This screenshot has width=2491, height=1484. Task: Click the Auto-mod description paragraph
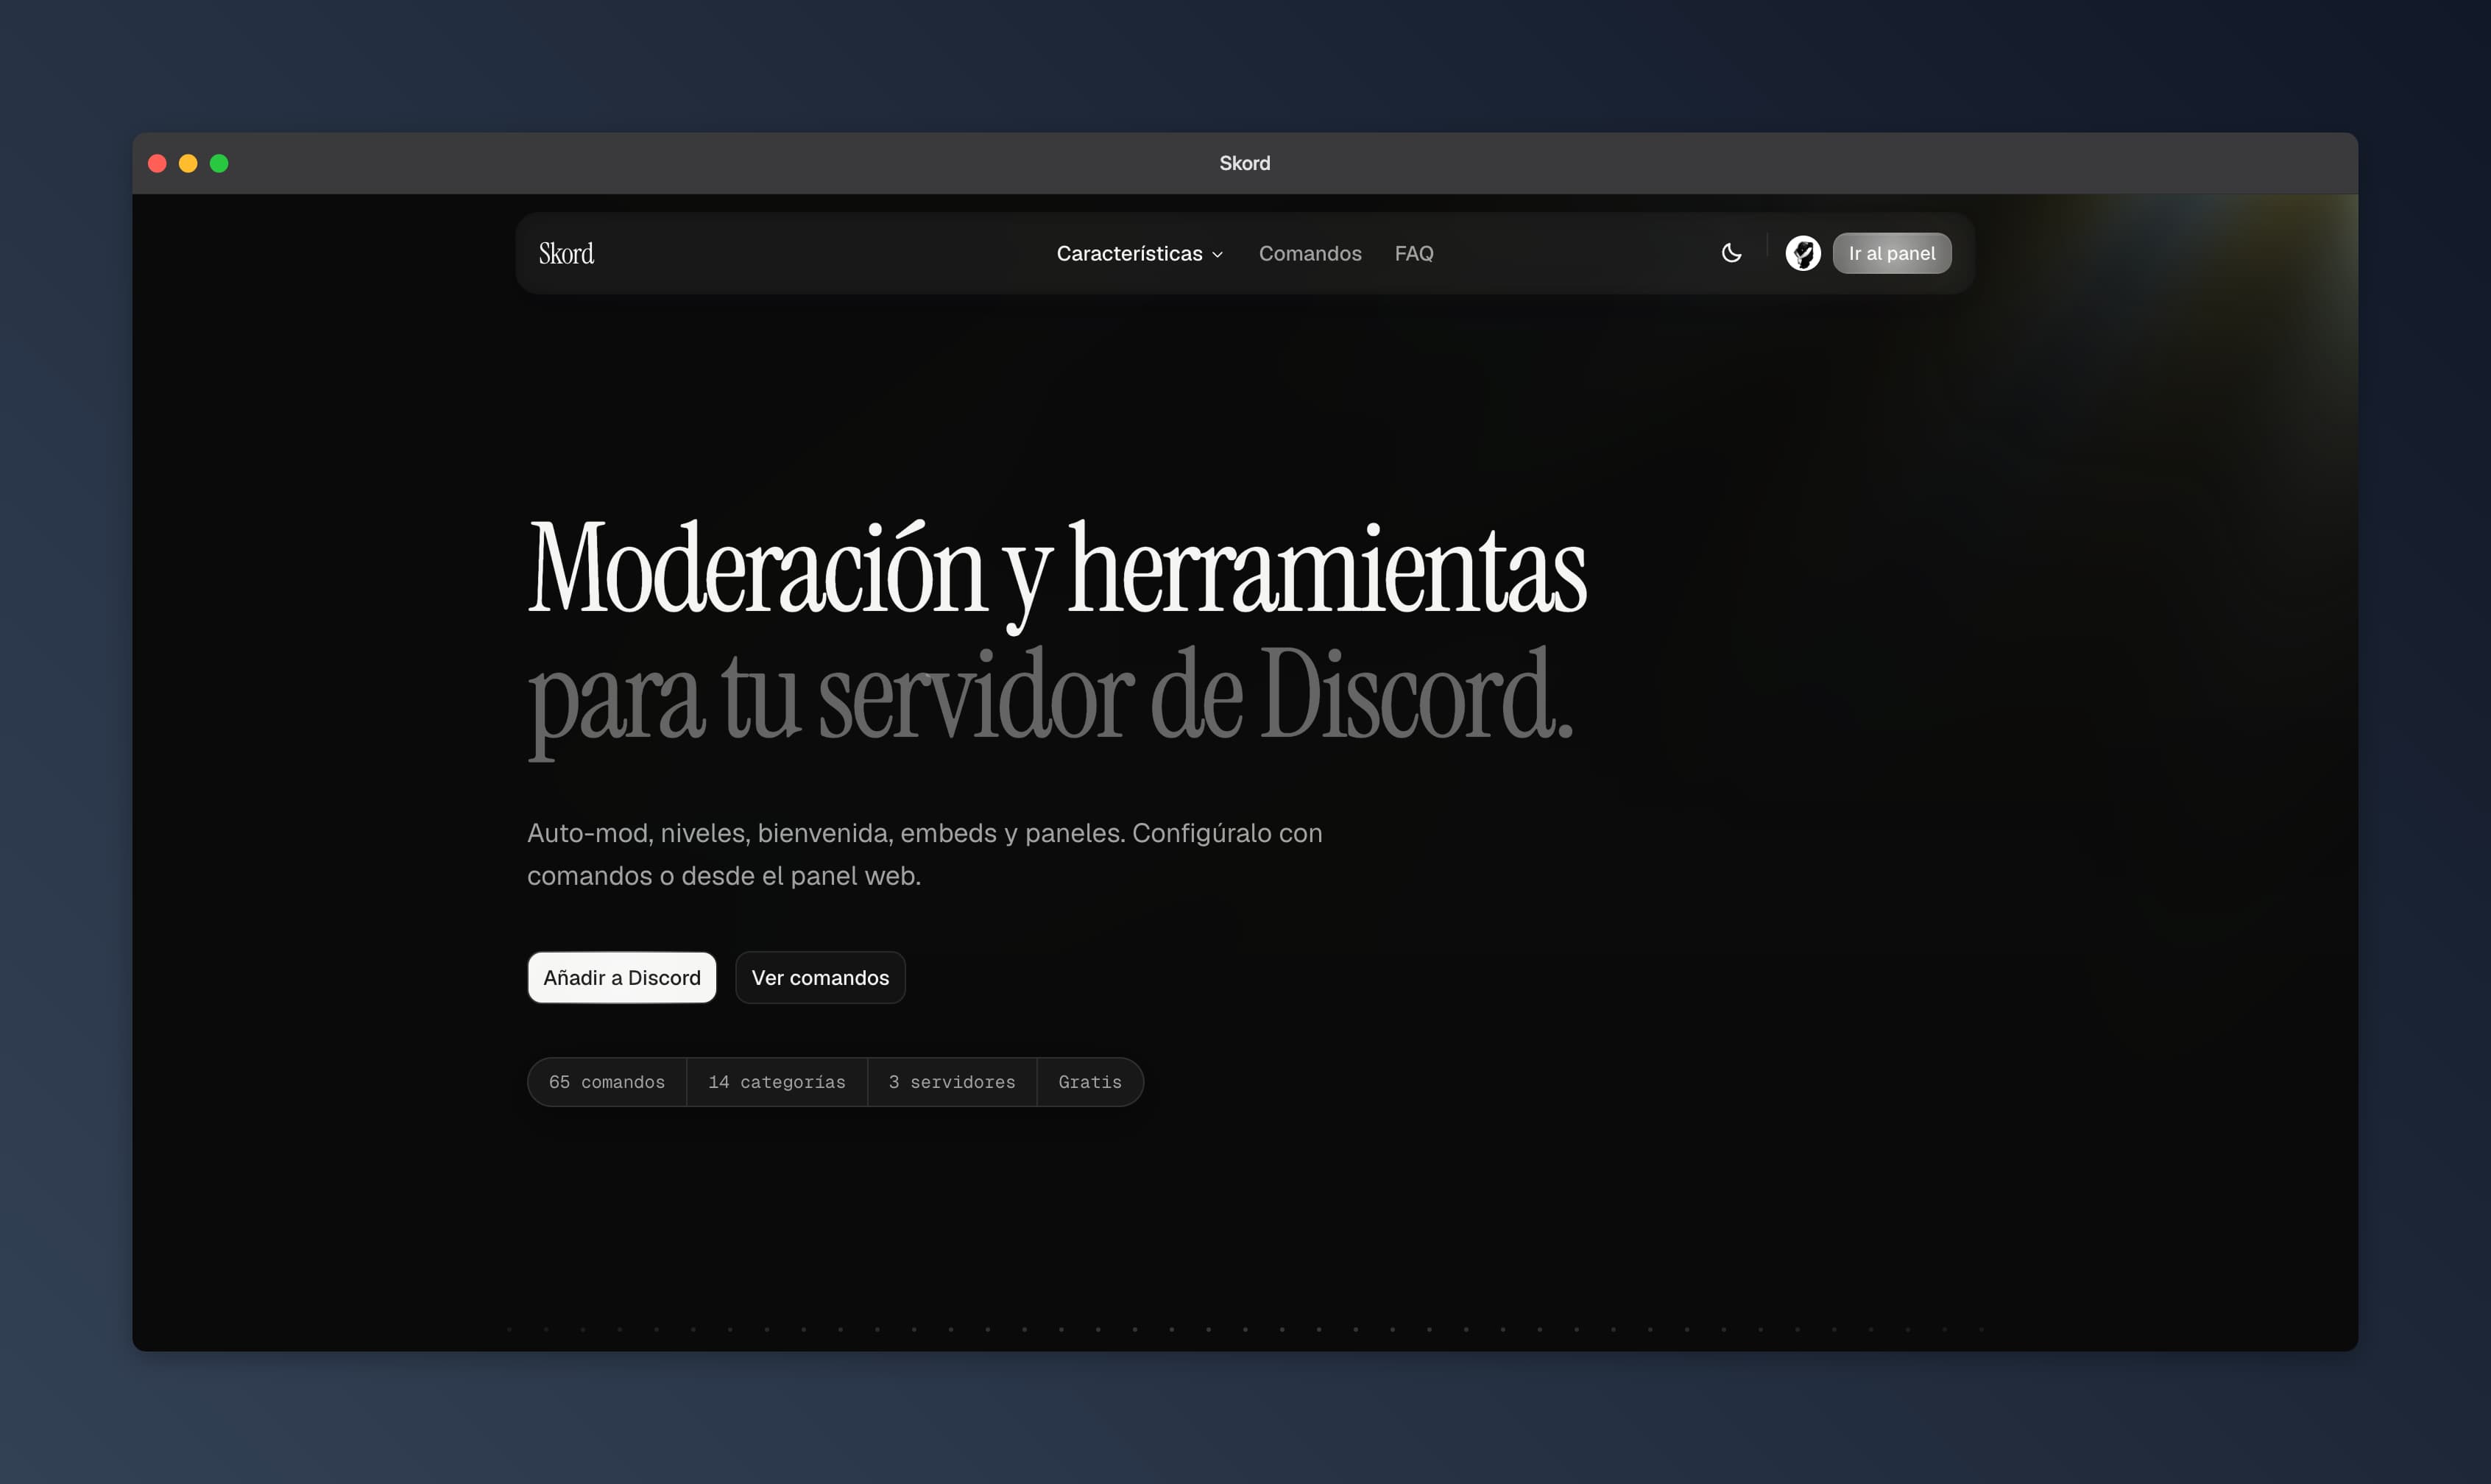[x=925, y=854]
